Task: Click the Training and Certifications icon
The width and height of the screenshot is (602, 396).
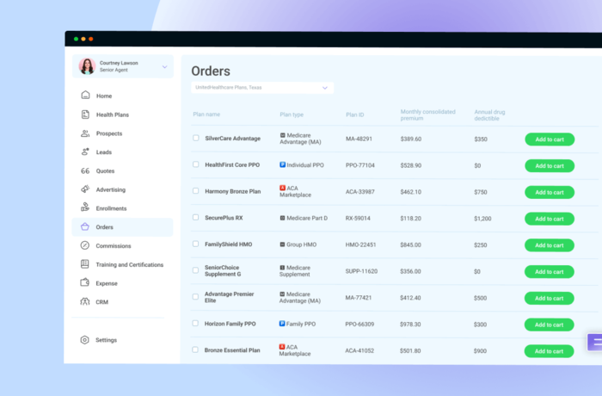Action: [x=85, y=263]
